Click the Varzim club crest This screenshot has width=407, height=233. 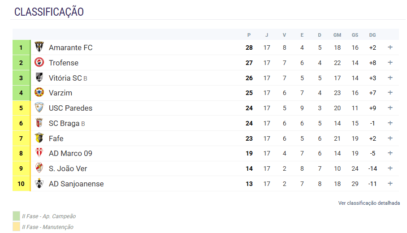click(39, 93)
